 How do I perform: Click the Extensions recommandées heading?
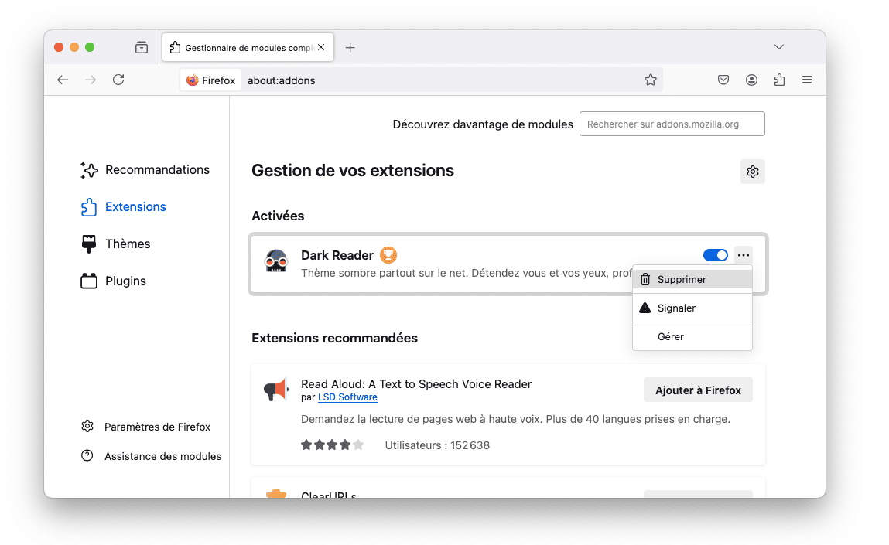tap(334, 339)
